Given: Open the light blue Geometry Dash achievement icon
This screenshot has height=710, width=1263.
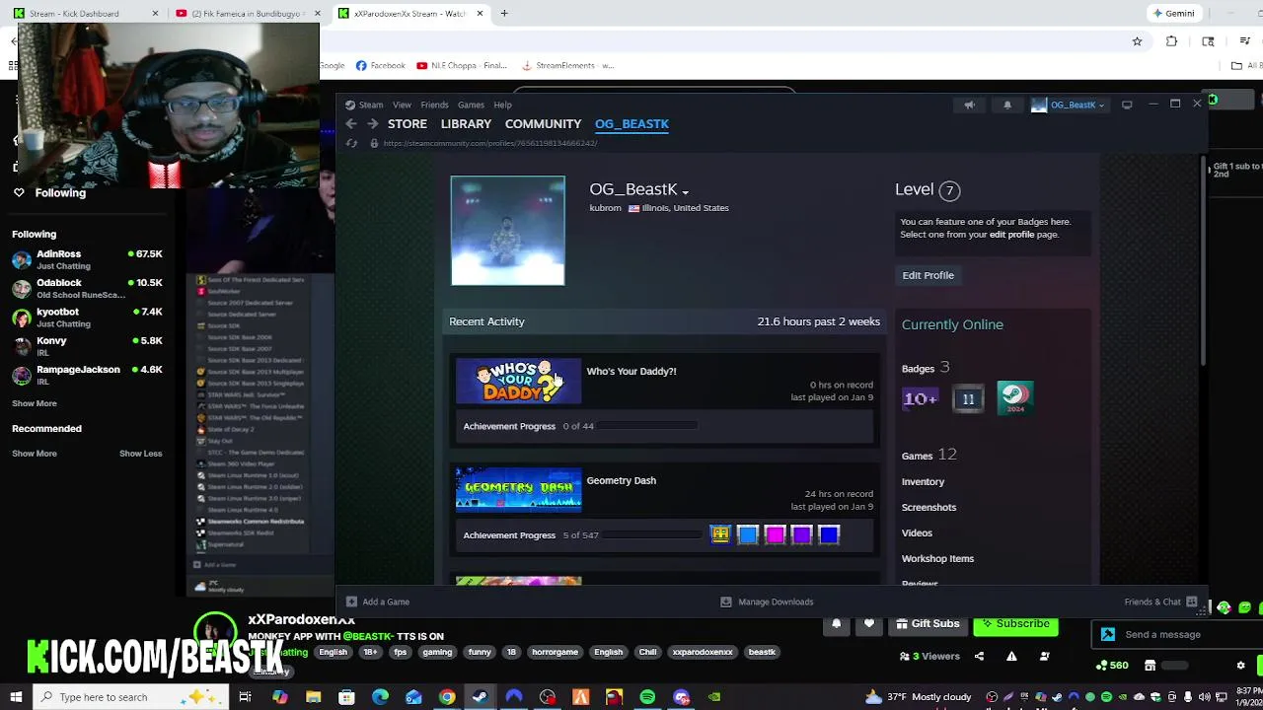Looking at the screenshot, I should (747, 534).
